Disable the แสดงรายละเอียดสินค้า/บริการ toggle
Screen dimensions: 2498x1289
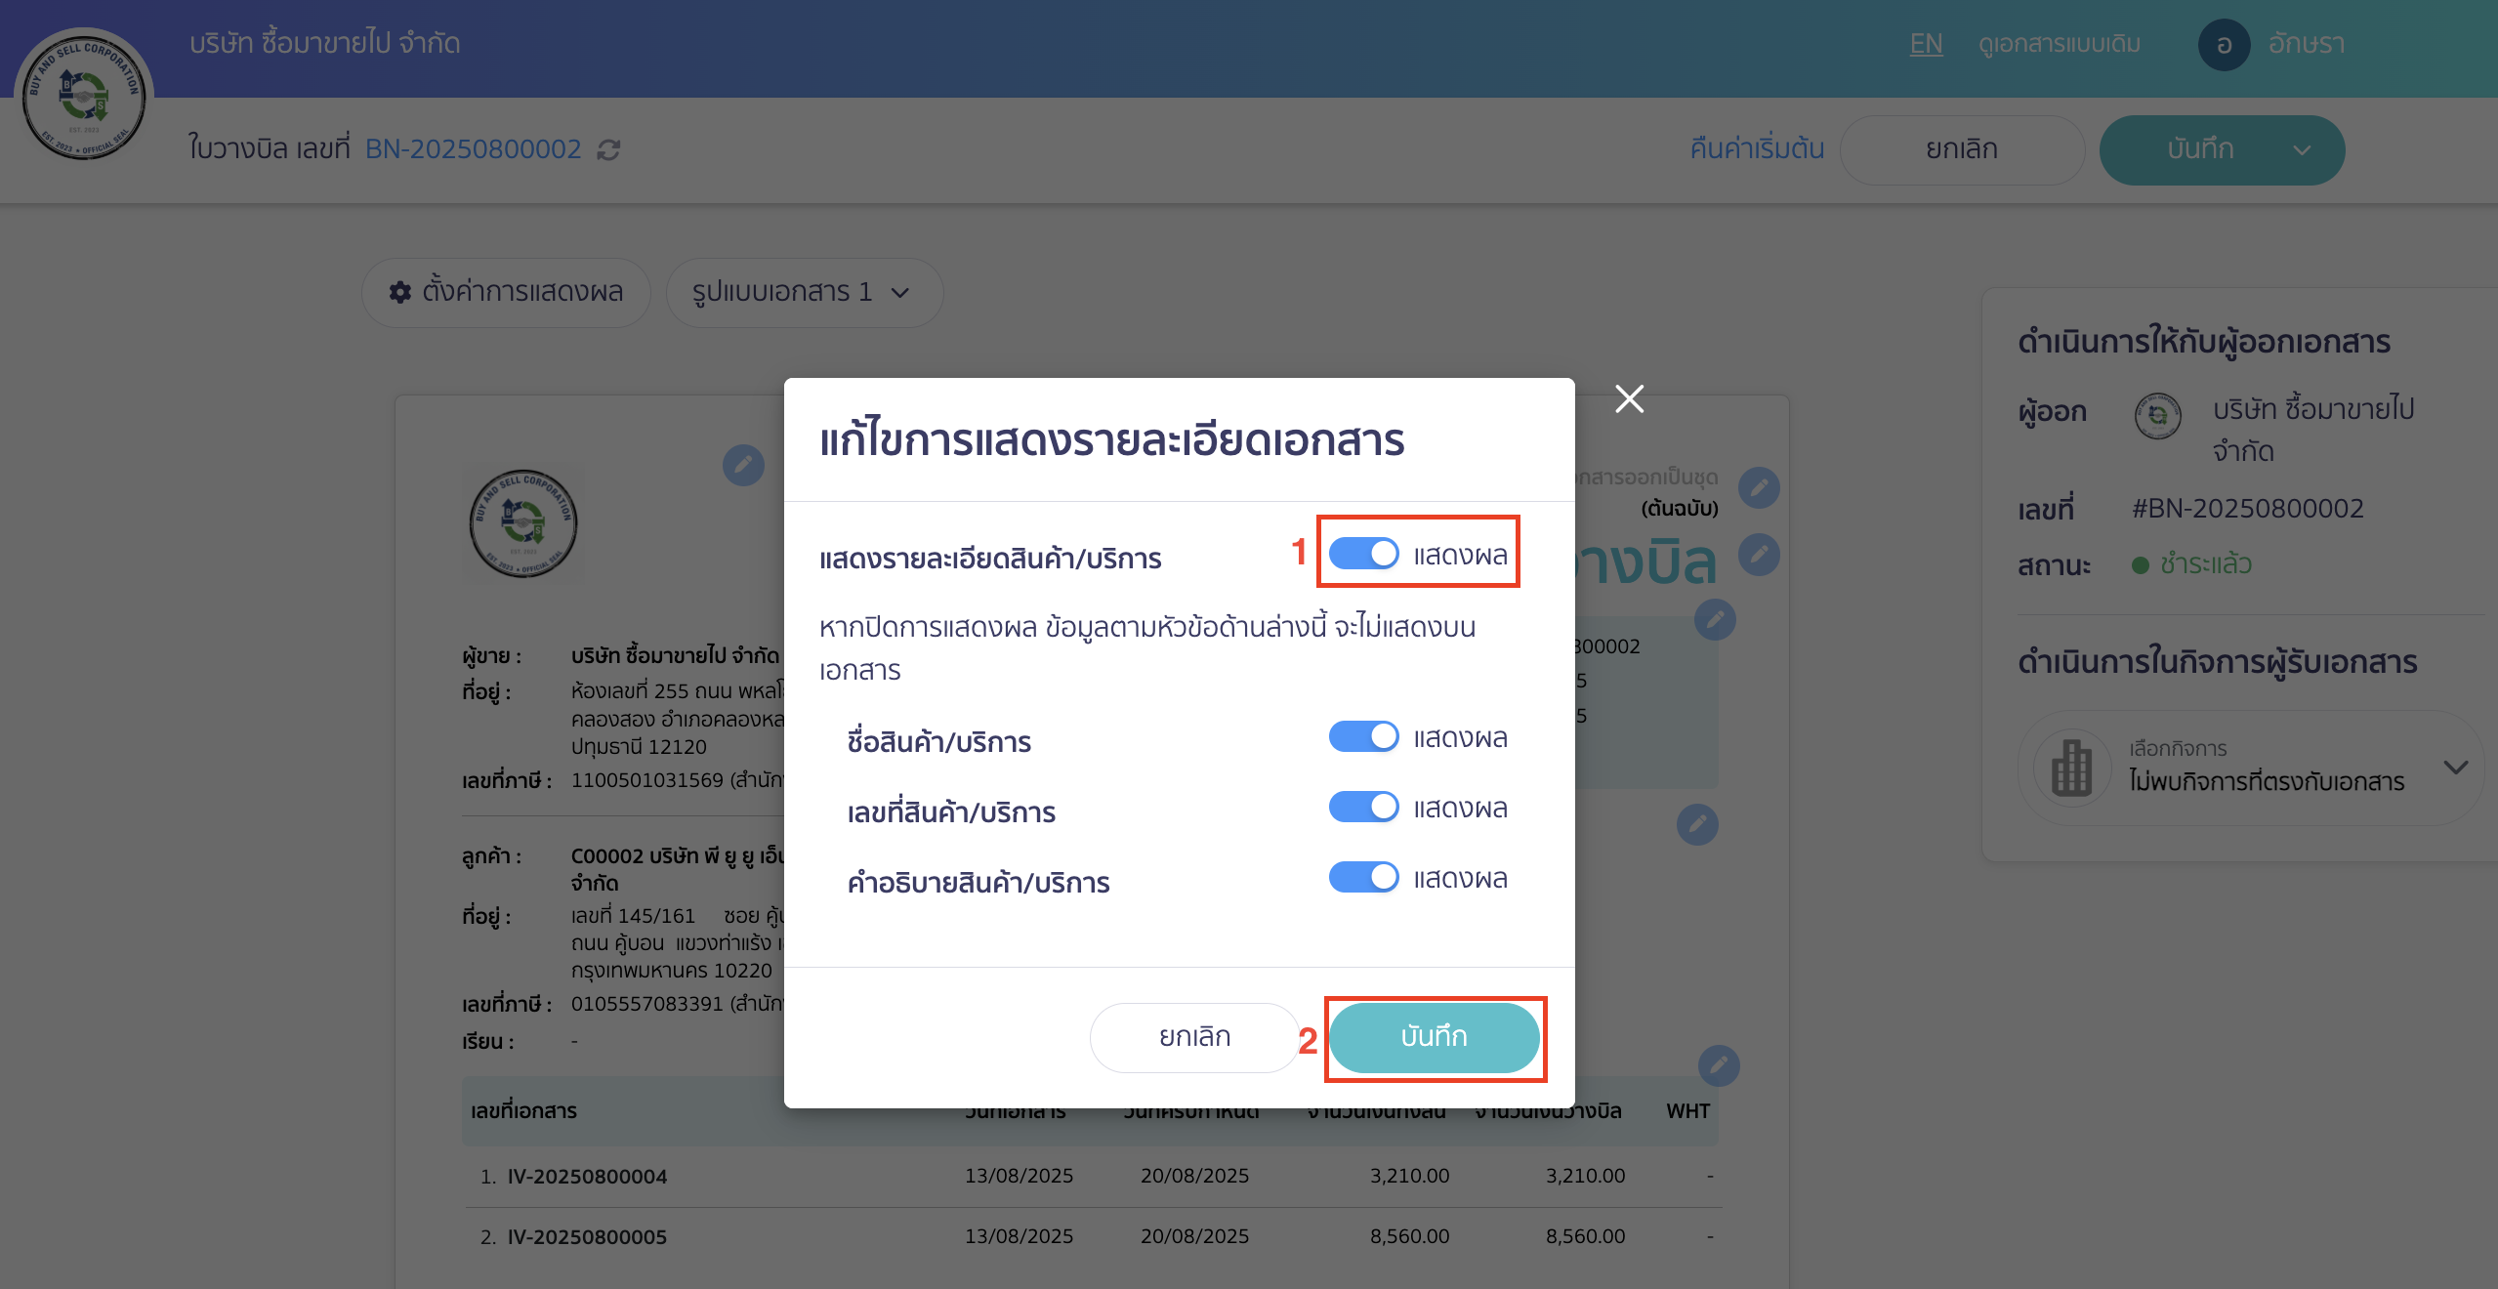coord(1366,553)
